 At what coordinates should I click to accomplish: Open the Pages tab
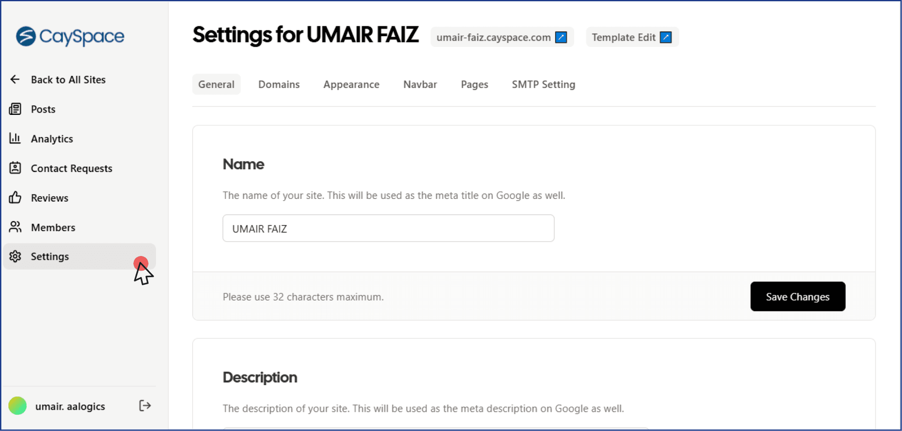[x=474, y=84]
